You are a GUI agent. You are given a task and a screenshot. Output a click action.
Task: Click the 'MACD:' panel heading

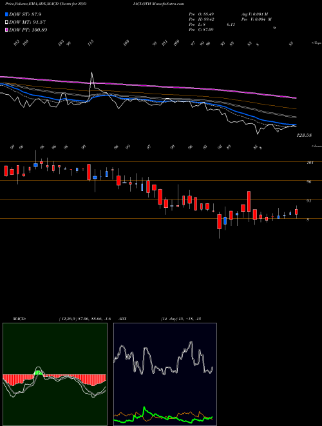coord(19,319)
